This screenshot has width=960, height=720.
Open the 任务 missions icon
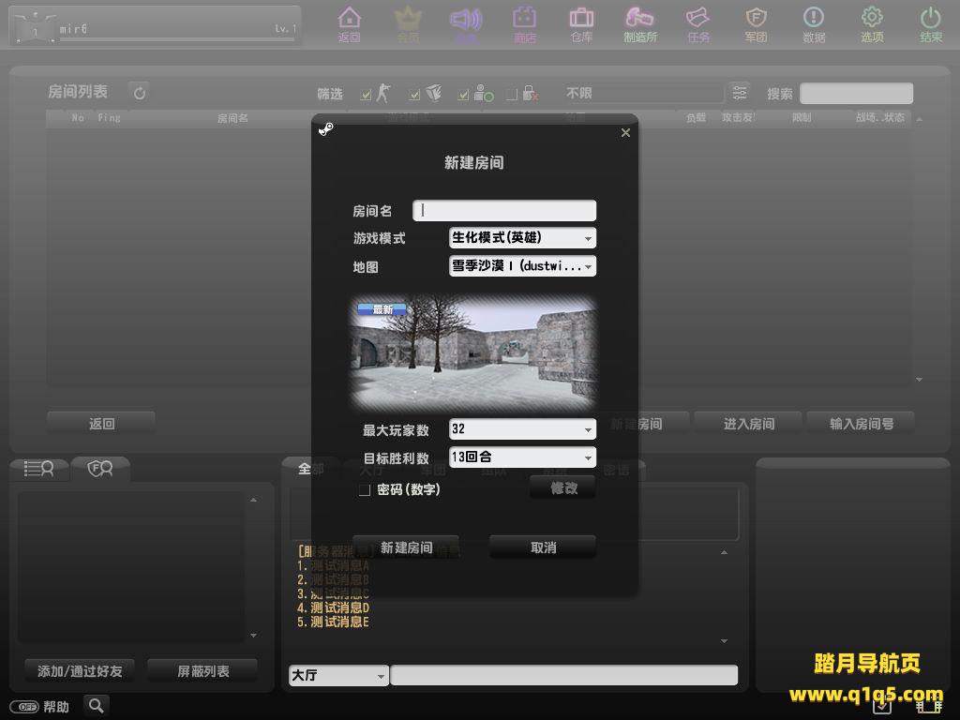tap(697, 19)
